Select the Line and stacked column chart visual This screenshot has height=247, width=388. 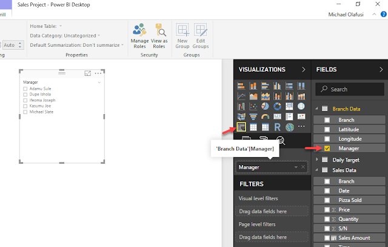pos(277,96)
